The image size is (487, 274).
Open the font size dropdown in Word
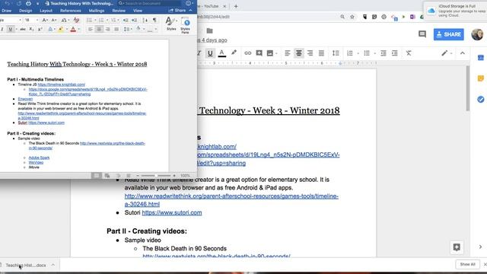(37, 21)
